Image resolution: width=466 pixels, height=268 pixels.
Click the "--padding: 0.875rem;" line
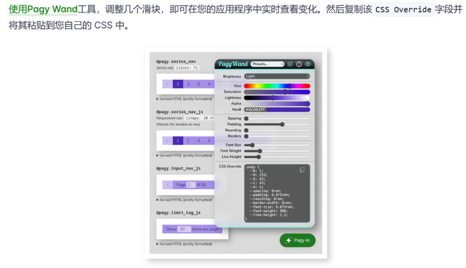pos(269,195)
